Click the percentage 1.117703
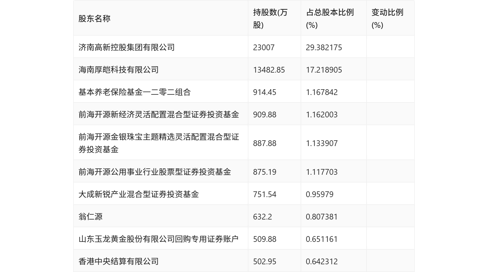The image size is (488, 272). pos(322,172)
